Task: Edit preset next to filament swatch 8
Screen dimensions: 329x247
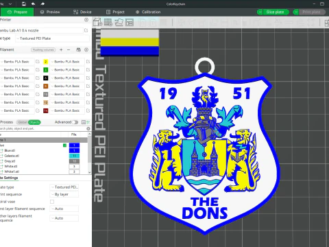Action: pyautogui.click(x=88, y=86)
